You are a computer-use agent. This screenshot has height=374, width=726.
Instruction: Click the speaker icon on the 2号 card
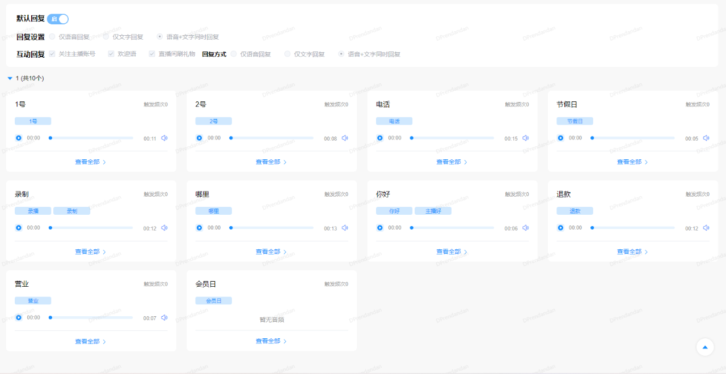[x=345, y=138]
